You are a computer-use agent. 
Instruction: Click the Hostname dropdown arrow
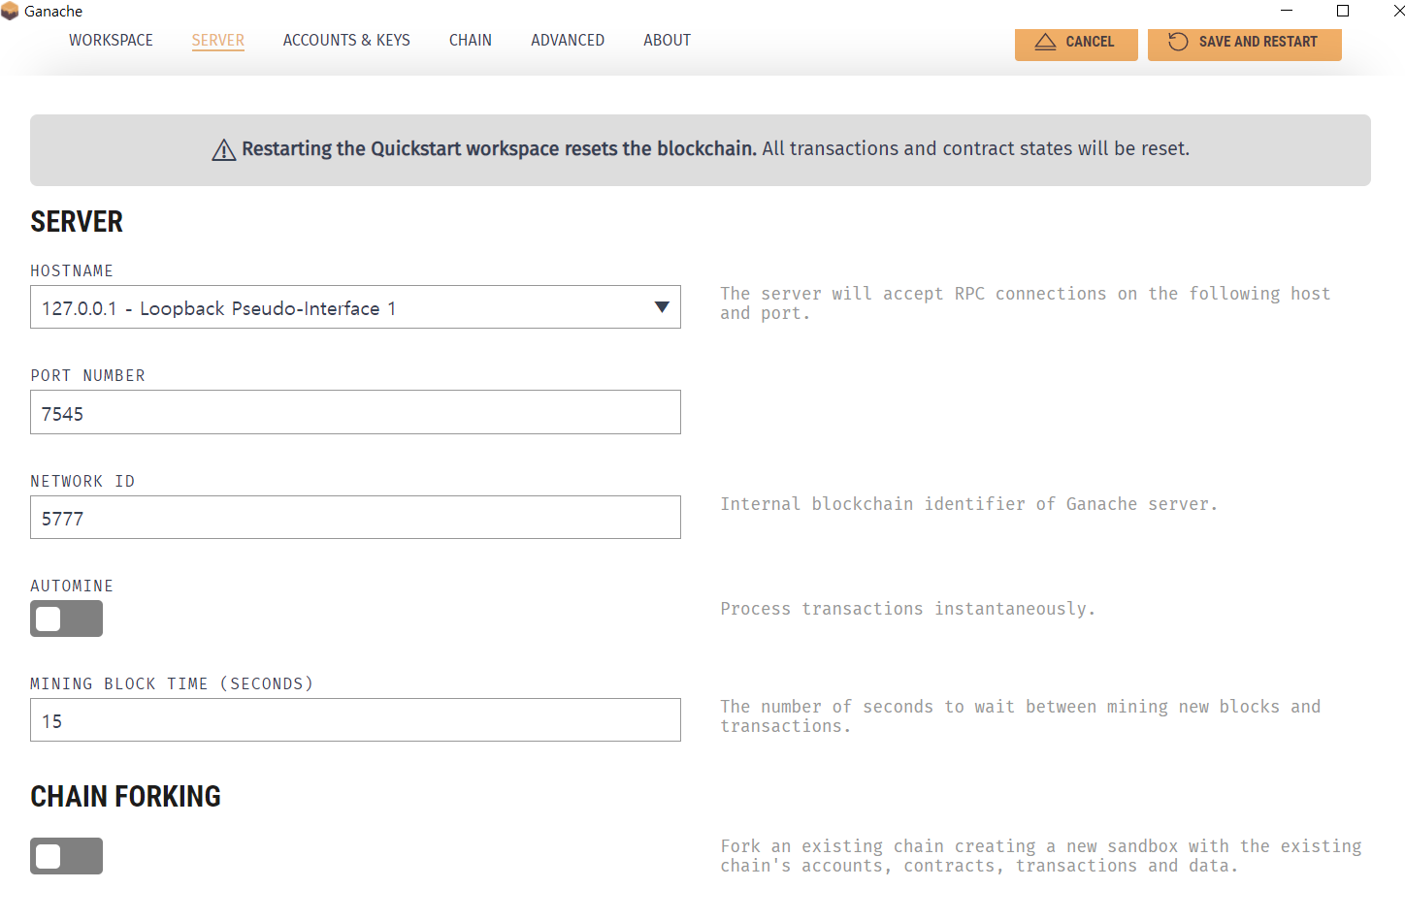(662, 307)
